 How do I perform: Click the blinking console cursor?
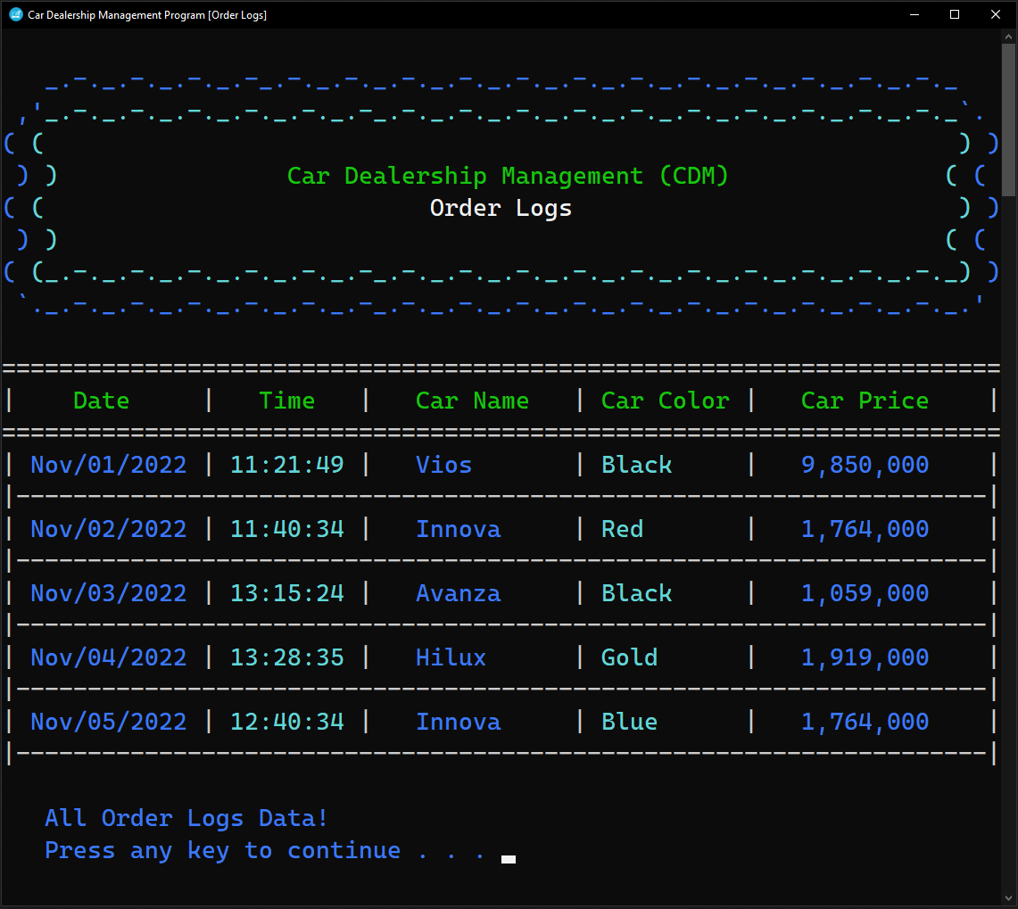pyautogui.click(x=509, y=860)
